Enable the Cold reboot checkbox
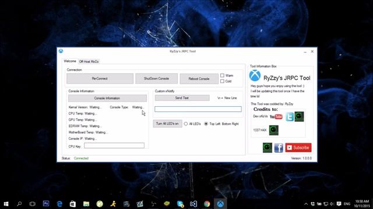 [x=222, y=81]
